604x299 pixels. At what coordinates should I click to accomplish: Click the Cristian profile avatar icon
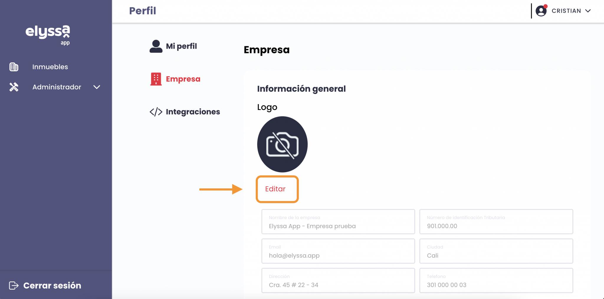coord(541,11)
